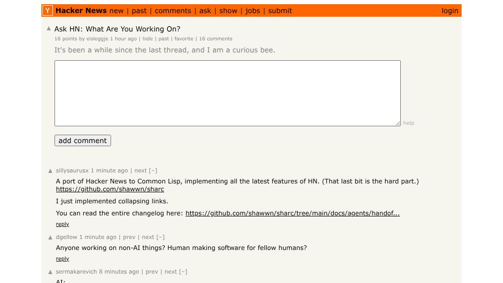The image size is (503, 283).
Task: Open dgellow's user profile
Action: pos(67,237)
